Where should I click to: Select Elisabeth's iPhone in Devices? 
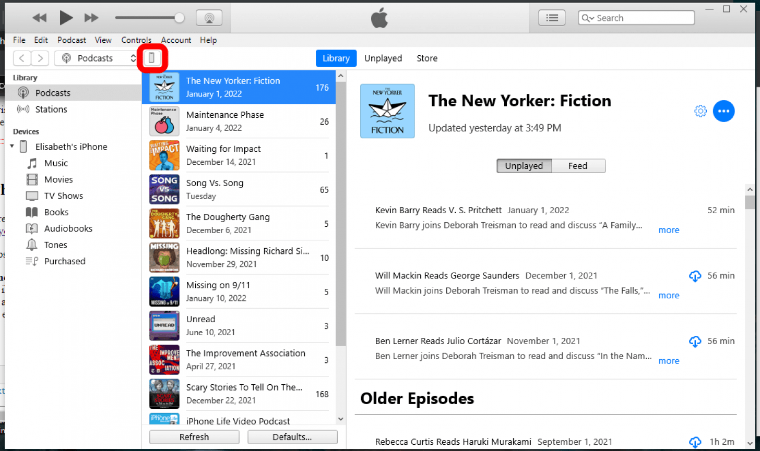[x=71, y=147]
